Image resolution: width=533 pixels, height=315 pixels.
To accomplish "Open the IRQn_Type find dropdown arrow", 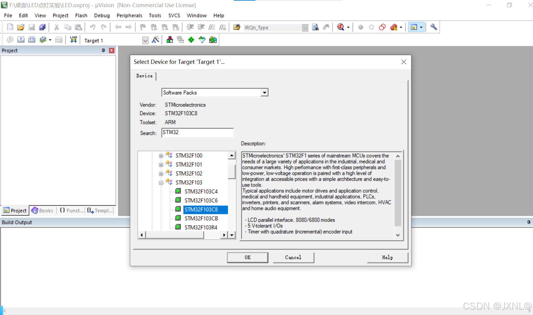I will 305,28.
